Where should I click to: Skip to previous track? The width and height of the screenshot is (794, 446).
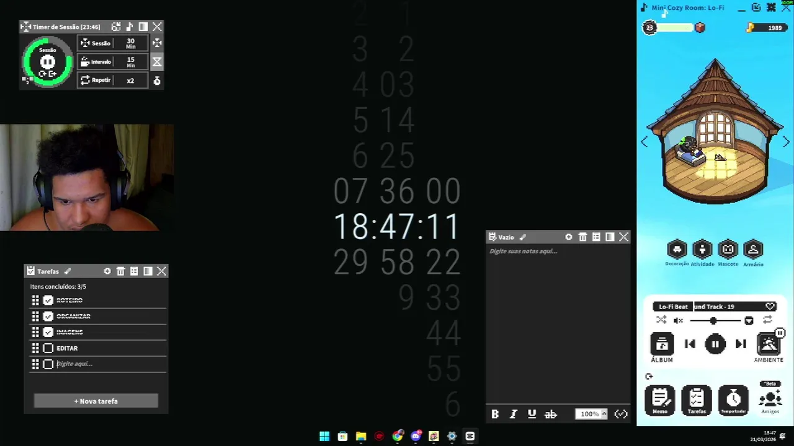click(x=690, y=344)
